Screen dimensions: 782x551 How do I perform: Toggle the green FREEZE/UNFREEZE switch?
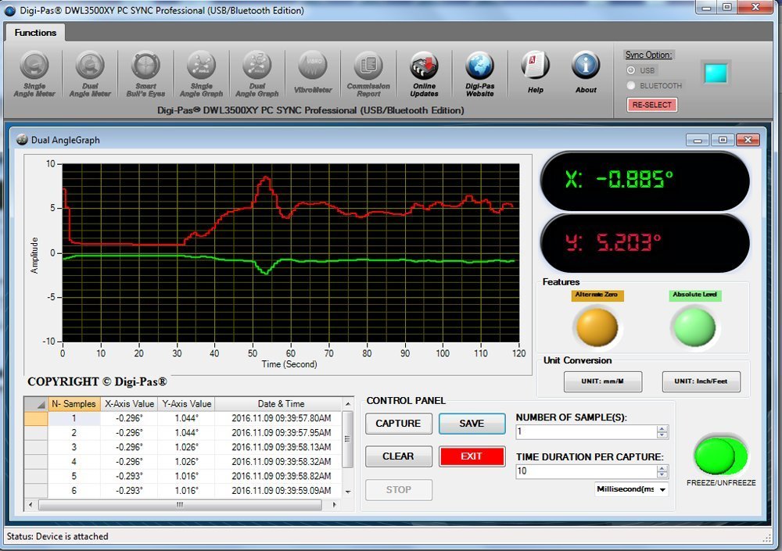(720, 456)
